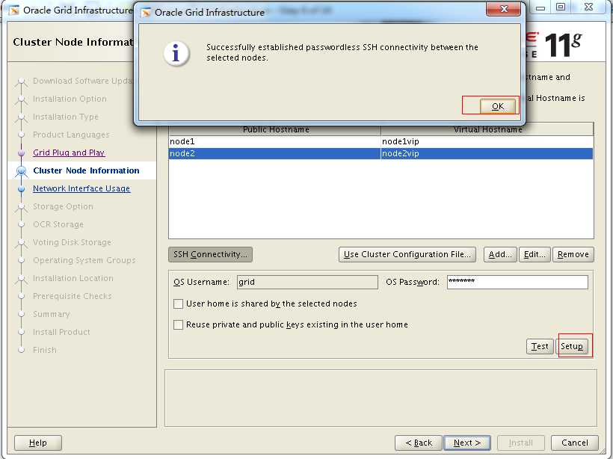
Task: Go to Grid Plug and Play step
Action: (69, 153)
